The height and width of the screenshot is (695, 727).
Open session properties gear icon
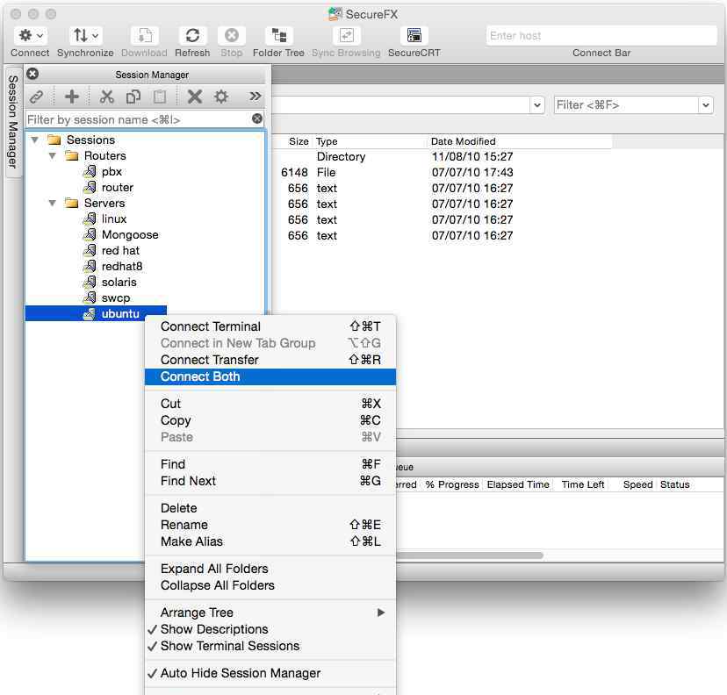221,97
